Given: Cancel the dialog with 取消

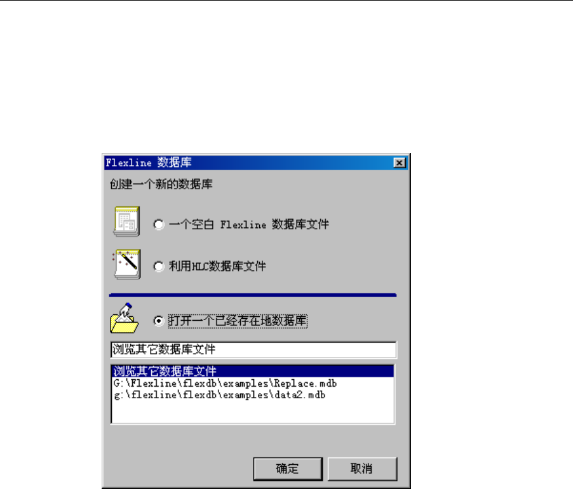Looking at the screenshot, I should pos(362,469).
